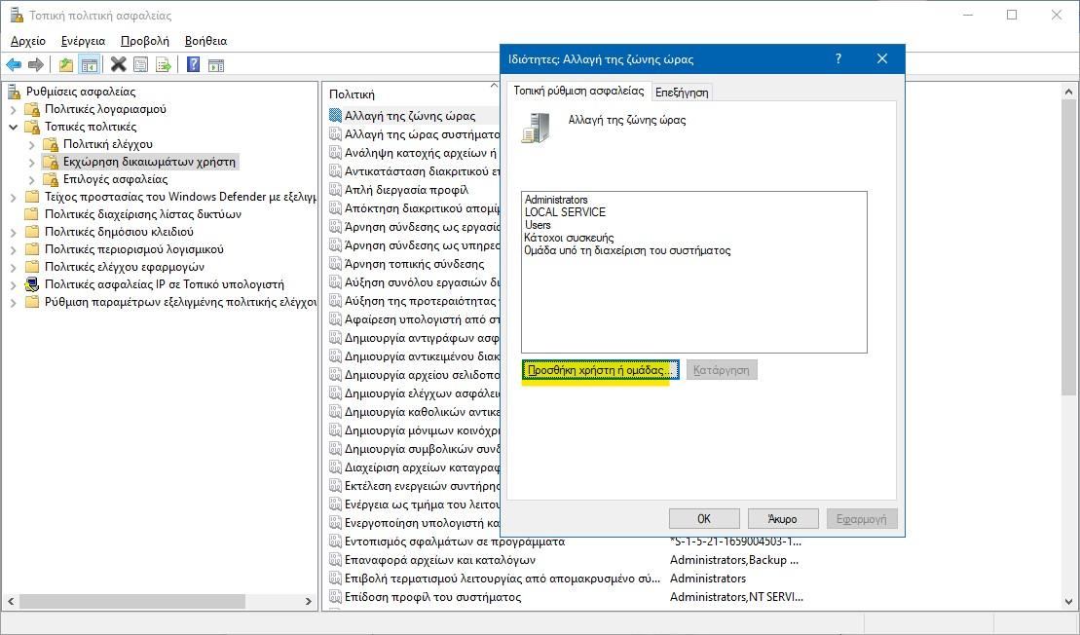This screenshot has height=635, width=1080.
Task: Expand the Τείχος προστασίας Windows Defender node
Action: (13, 197)
